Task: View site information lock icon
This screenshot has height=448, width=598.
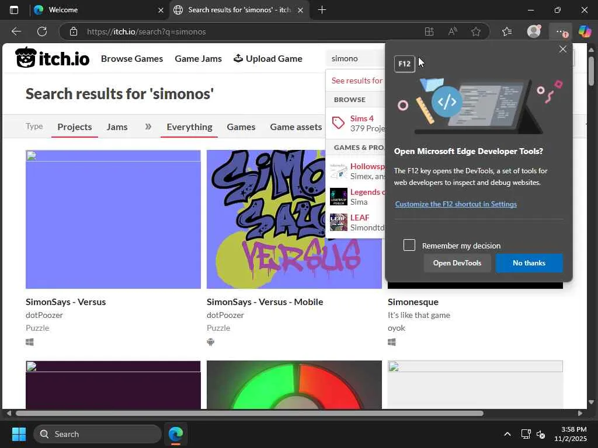Action: point(74,32)
